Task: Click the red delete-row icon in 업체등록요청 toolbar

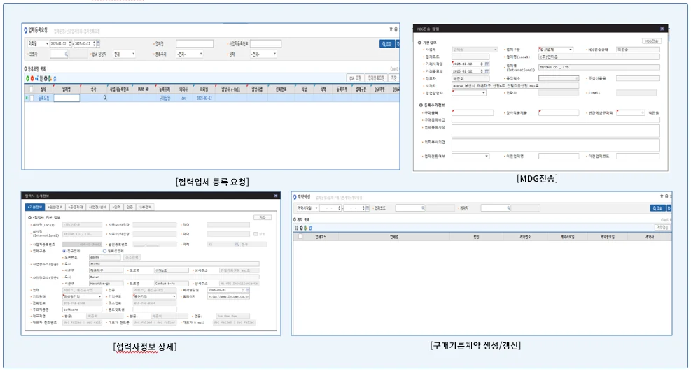Action: 32,79
